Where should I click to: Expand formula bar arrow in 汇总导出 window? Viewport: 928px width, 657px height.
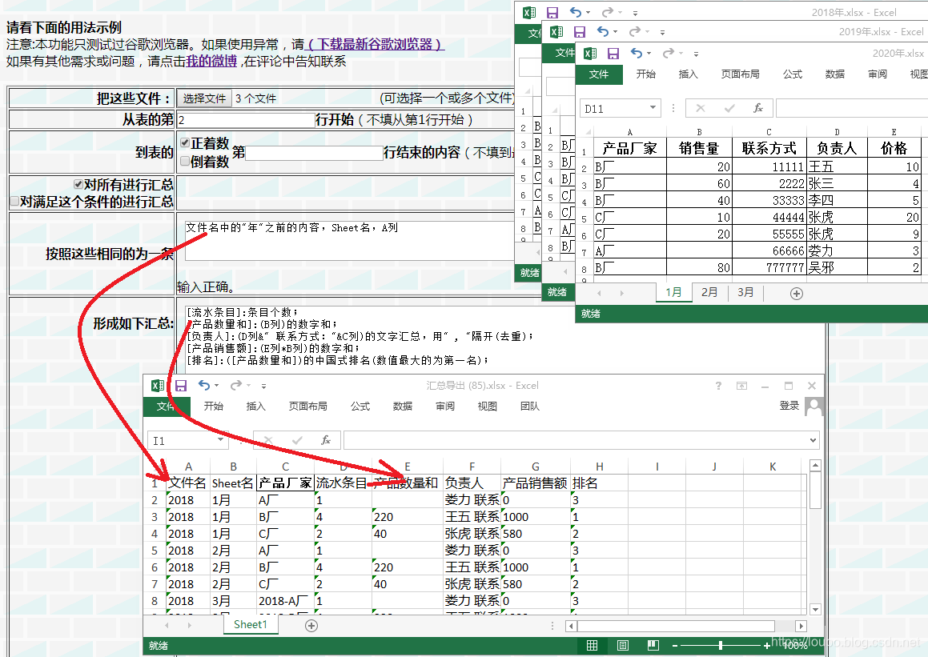click(x=814, y=440)
